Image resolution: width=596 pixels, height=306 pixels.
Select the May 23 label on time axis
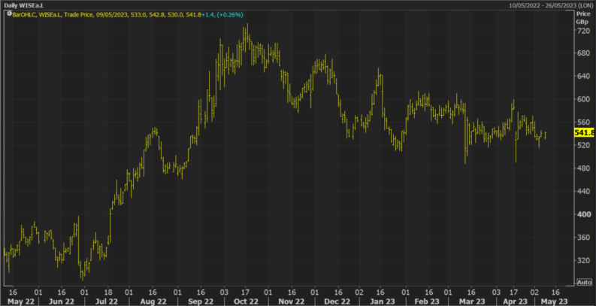point(558,301)
